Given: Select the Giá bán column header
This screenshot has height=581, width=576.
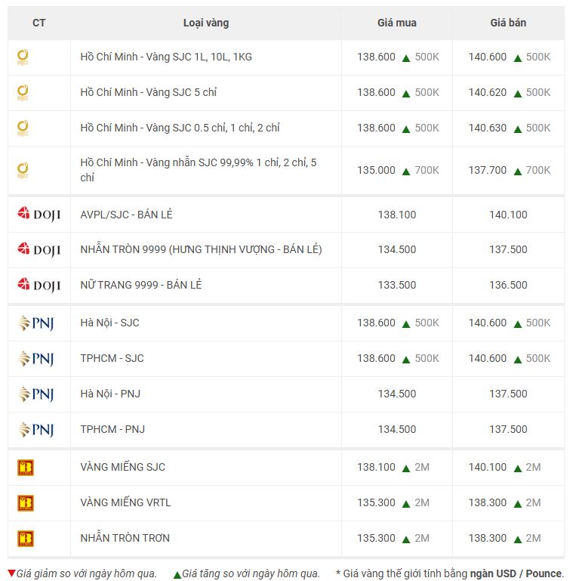Looking at the screenshot, I should [508, 23].
